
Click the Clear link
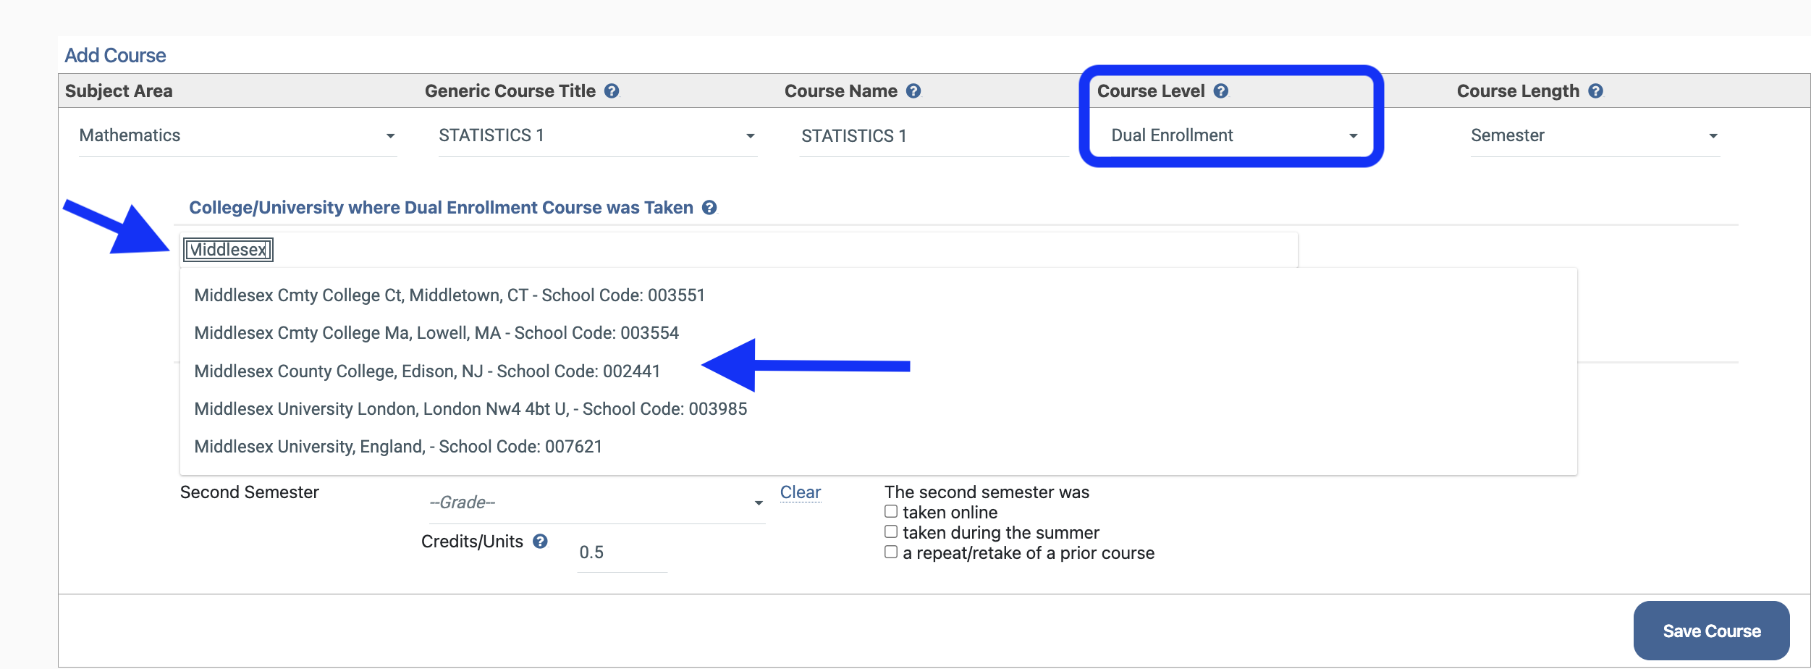click(x=800, y=492)
